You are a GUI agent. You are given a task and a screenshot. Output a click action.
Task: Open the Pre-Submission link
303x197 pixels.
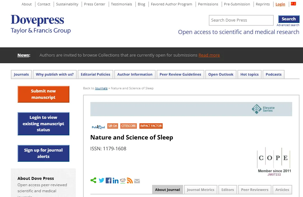point(237,4)
